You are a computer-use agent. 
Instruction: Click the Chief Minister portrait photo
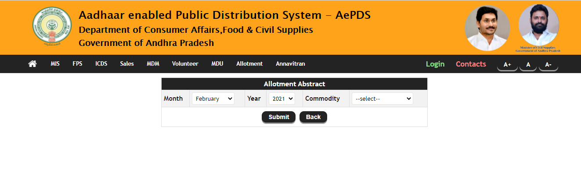pos(487,27)
